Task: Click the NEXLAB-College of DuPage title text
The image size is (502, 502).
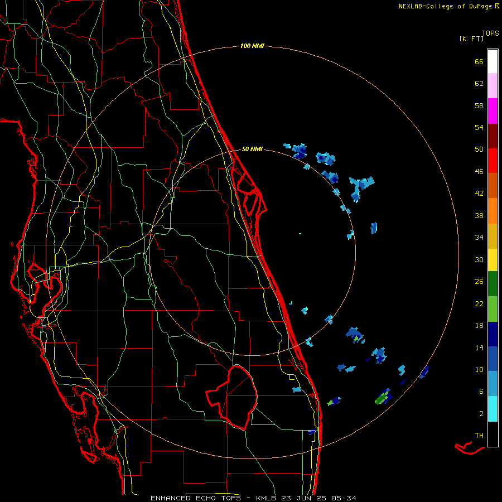Action: 448,6
